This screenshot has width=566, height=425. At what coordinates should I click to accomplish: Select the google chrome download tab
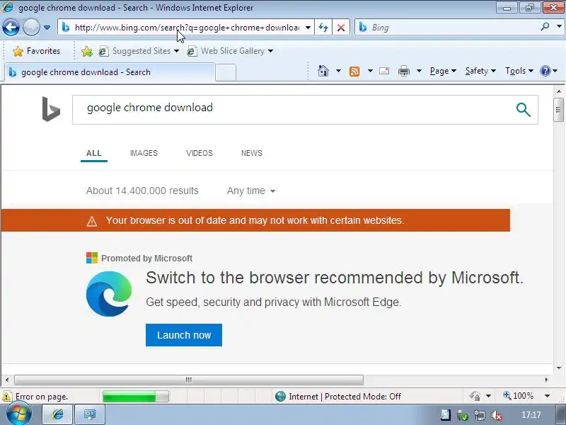tap(110, 72)
